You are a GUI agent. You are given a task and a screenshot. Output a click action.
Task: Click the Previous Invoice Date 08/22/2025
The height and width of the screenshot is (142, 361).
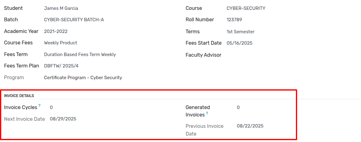pyautogui.click(x=250, y=126)
